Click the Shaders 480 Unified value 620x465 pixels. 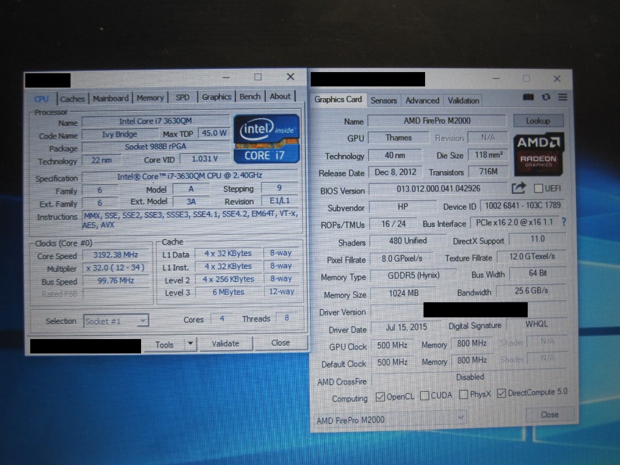pyautogui.click(x=407, y=241)
